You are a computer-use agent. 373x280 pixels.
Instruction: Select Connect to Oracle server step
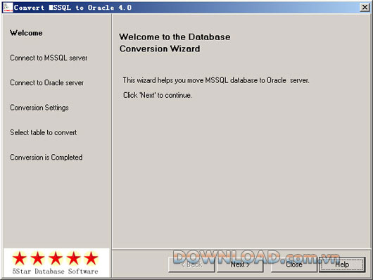(46, 83)
